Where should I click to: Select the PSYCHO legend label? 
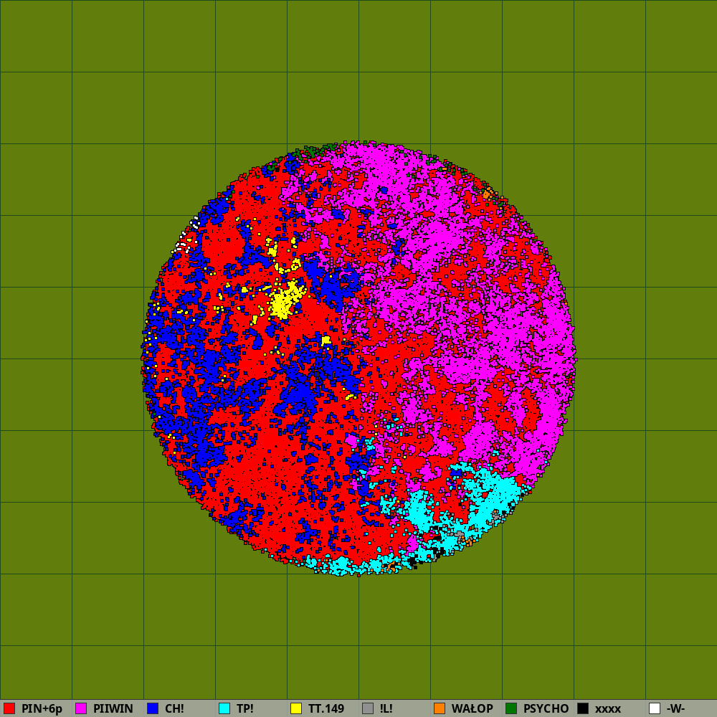546,709
